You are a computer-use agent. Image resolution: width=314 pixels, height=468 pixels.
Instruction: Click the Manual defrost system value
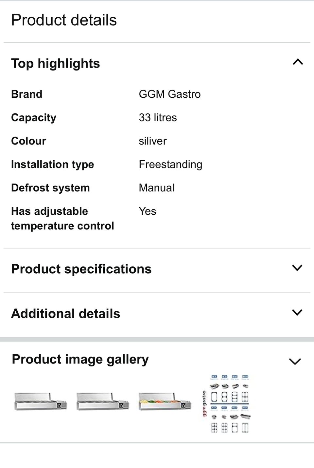click(156, 188)
